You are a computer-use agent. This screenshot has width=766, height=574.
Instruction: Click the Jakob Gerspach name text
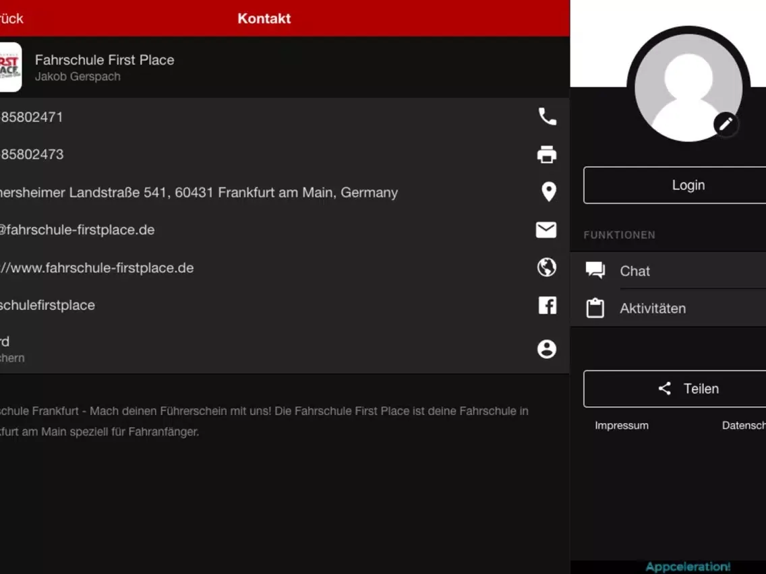[x=78, y=77]
